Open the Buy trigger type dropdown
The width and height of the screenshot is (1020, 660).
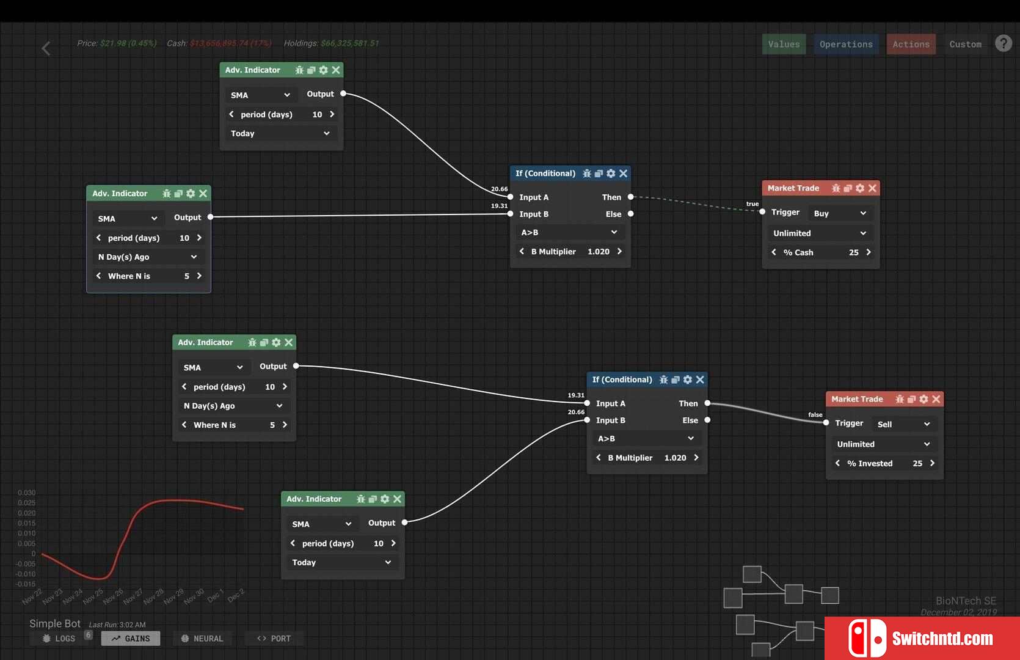pyautogui.click(x=840, y=213)
